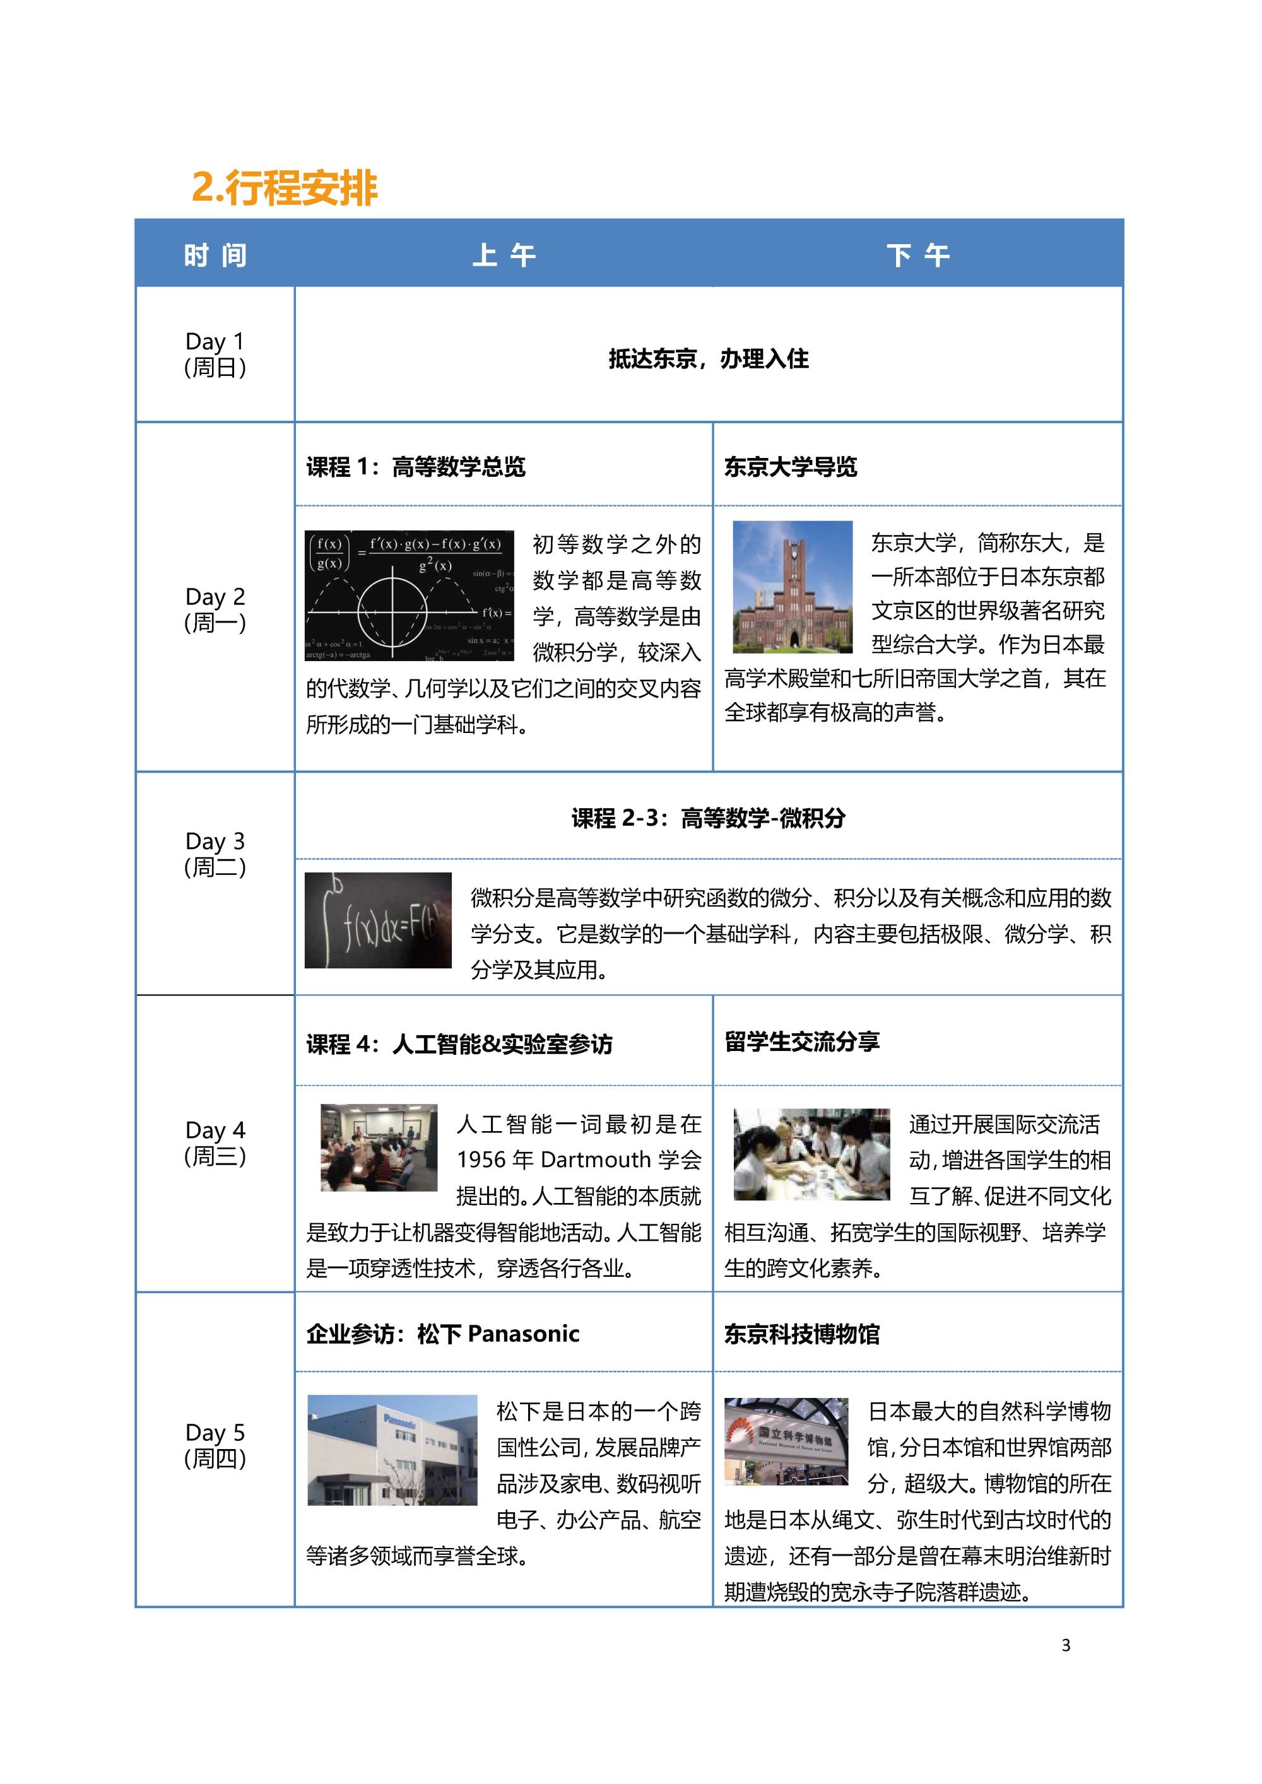
Task: Click the 上午 column header
Action: click(504, 255)
